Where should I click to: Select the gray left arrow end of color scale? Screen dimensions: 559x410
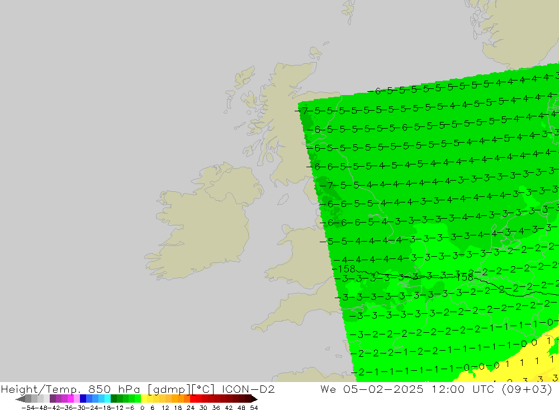point(20,399)
